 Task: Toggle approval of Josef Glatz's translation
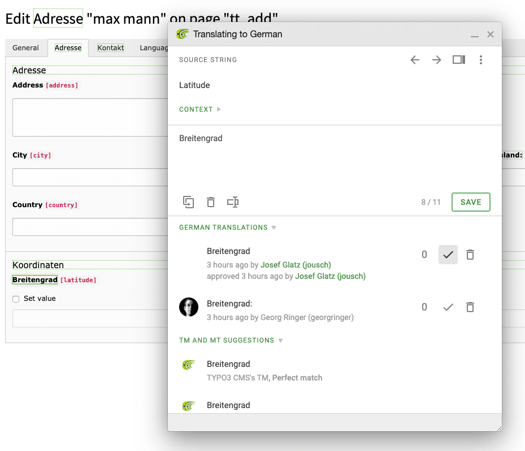coord(448,255)
